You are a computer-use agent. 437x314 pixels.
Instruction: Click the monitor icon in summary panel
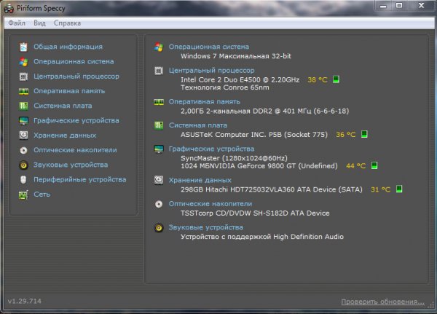pyautogui.click(x=159, y=149)
